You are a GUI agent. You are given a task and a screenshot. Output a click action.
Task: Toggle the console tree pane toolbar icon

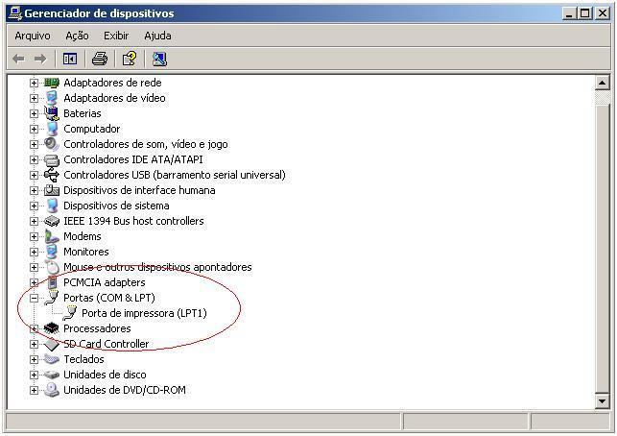[70, 60]
